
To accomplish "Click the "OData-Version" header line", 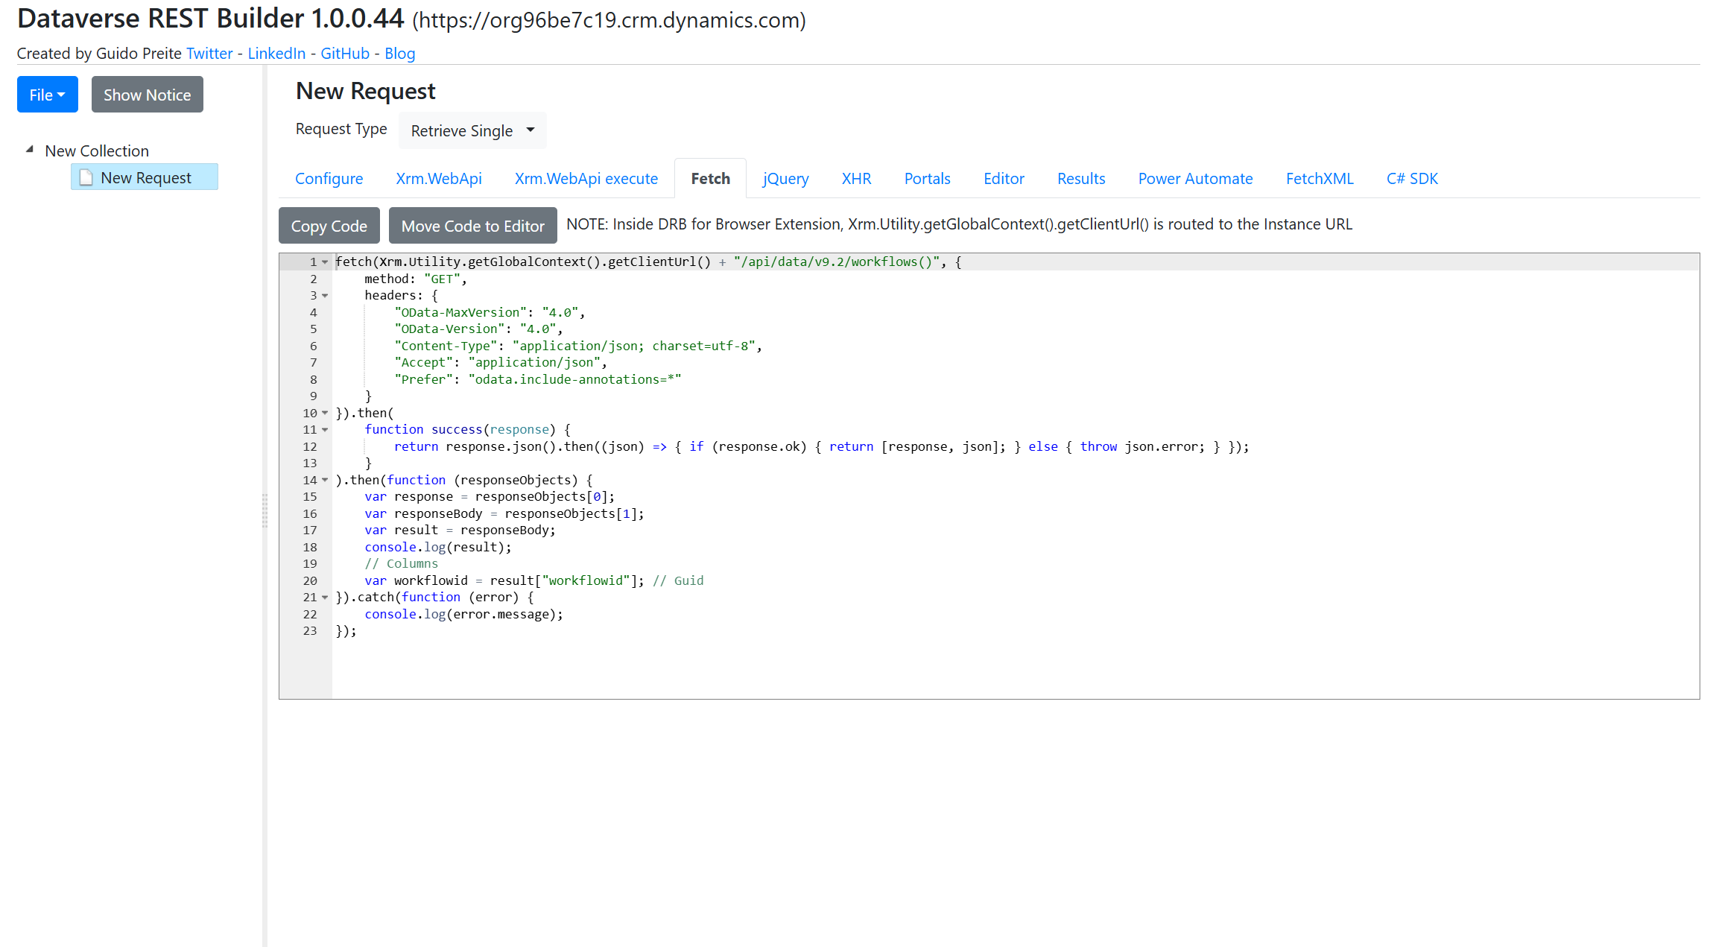I will pyautogui.click(x=478, y=329).
